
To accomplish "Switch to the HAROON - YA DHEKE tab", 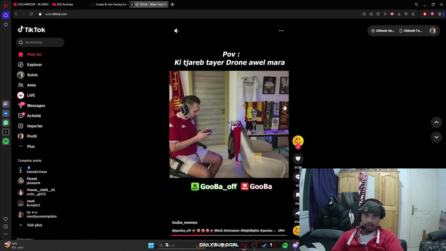I will pyautogui.click(x=31, y=4).
